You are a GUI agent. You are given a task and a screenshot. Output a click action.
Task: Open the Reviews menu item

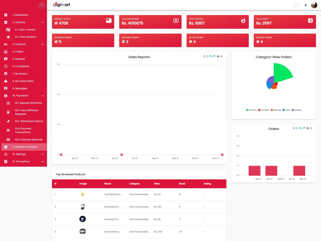pyautogui.click(x=23, y=59)
